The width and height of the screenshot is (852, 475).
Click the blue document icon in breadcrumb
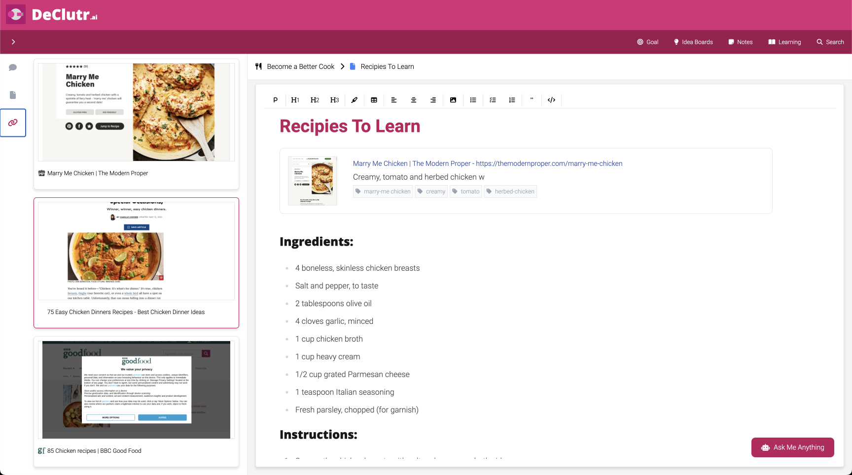(353, 66)
